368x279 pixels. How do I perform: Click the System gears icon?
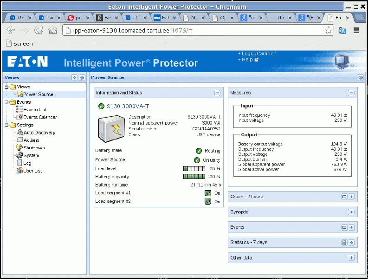19,155
